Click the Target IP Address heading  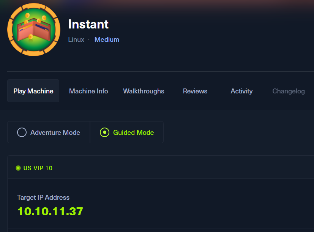coord(43,197)
